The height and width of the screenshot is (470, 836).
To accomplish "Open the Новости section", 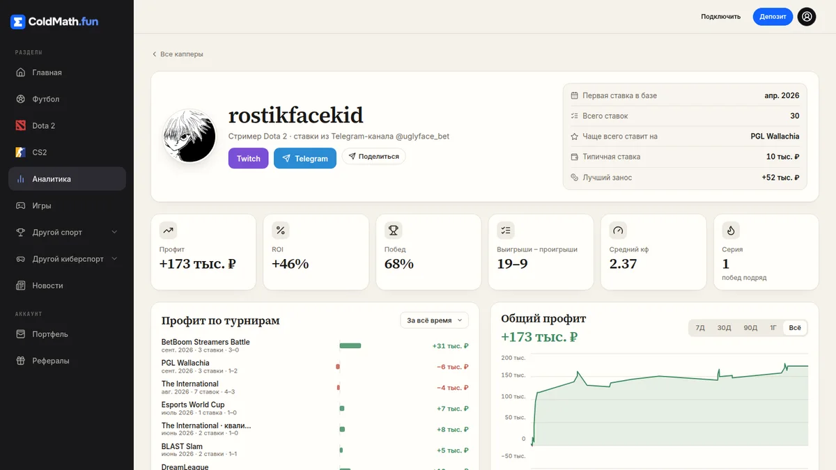I will tap(67, 285).
